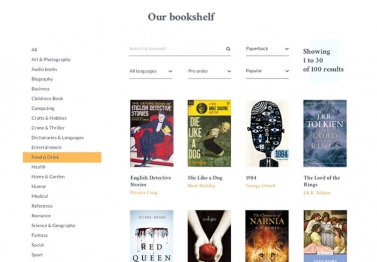
Task: Expand the Popular sort dropdown
Action: point(267,71)
